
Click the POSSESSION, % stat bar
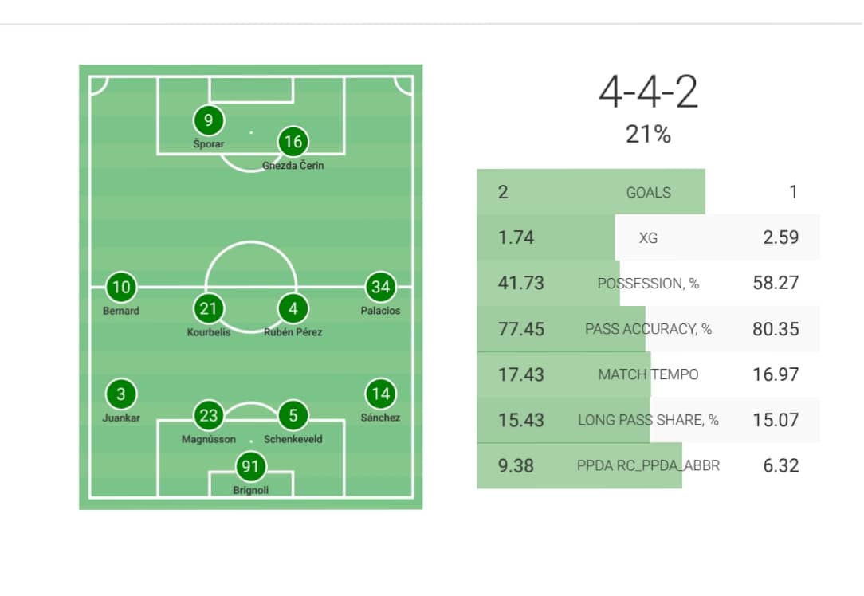pos(648,283)
